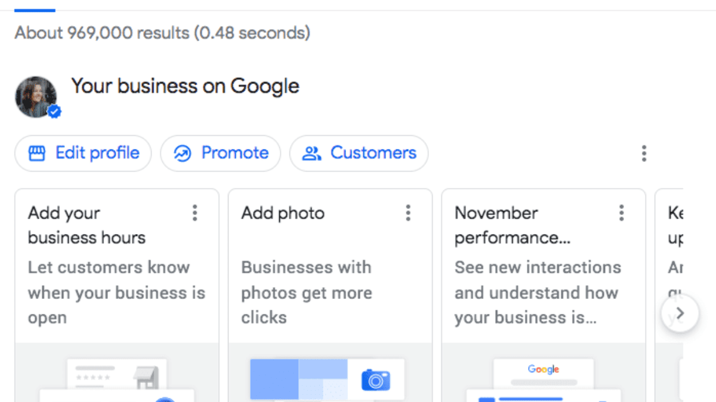Click the Your business on Google heading
The height and width of the screenshot is (402, 716).
[x=185, y=86]
